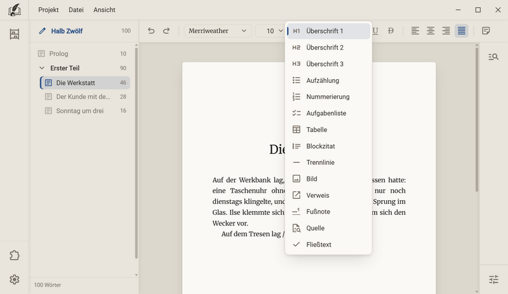
Task: Insert a Verweis
Action: [x=328, y=195]
